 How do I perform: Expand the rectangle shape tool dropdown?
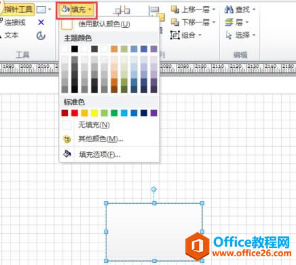[x=50, y=10]
